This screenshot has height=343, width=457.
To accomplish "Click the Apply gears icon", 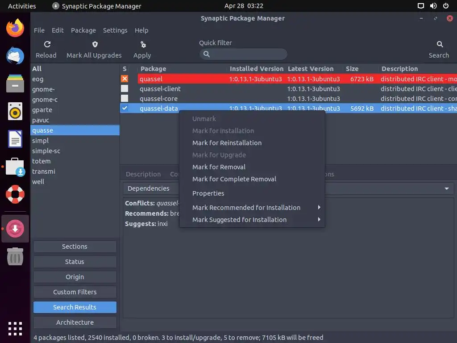I will pyautogui.click(x=143, y=44).
